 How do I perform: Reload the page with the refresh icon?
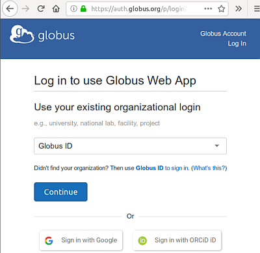[x=41, y=8]
